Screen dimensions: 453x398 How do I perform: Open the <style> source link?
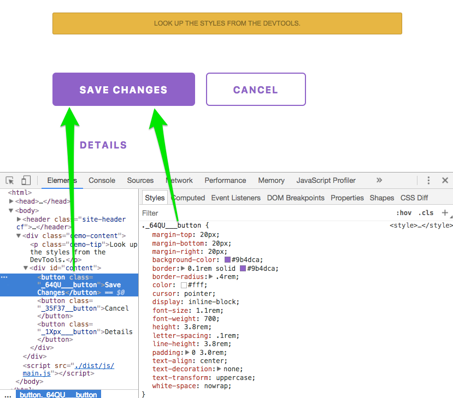pyautogui.click(x=421, y=225)
